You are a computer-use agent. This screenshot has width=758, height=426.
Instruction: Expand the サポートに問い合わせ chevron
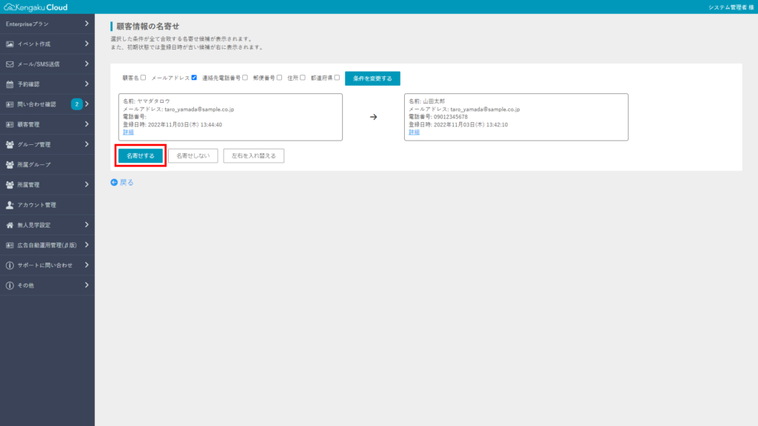(87, 266)
